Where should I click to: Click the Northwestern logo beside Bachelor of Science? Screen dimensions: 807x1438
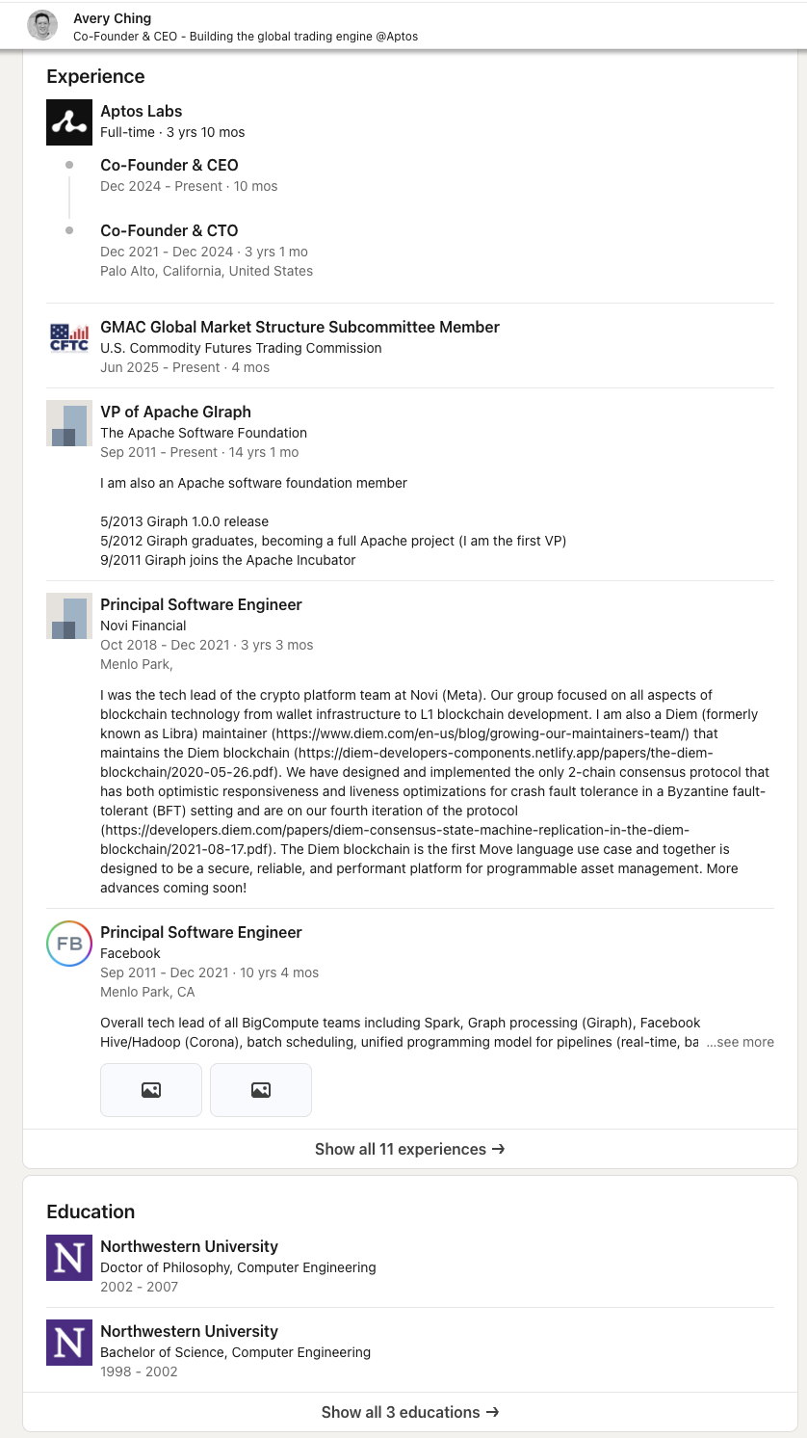(x=69, y=1343)
